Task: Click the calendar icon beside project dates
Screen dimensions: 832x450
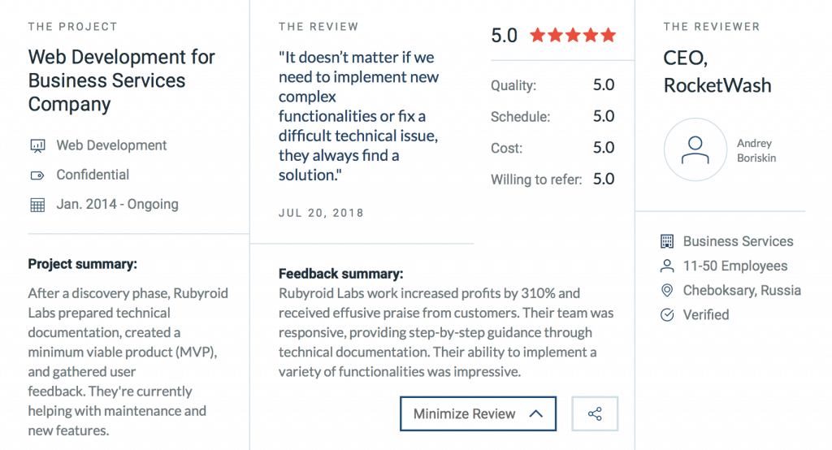Action: [x=37, y=205]
